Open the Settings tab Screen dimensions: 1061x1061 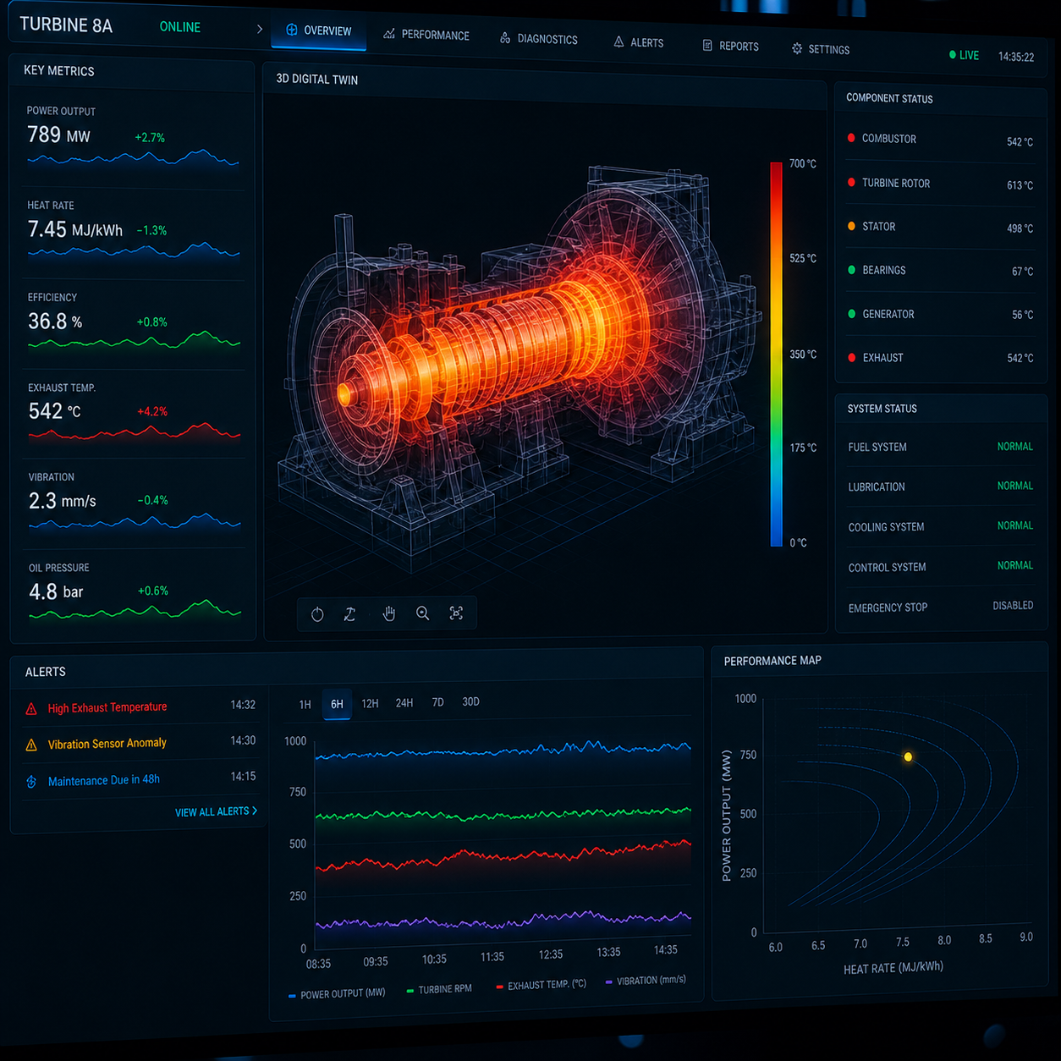pos(821,49)
